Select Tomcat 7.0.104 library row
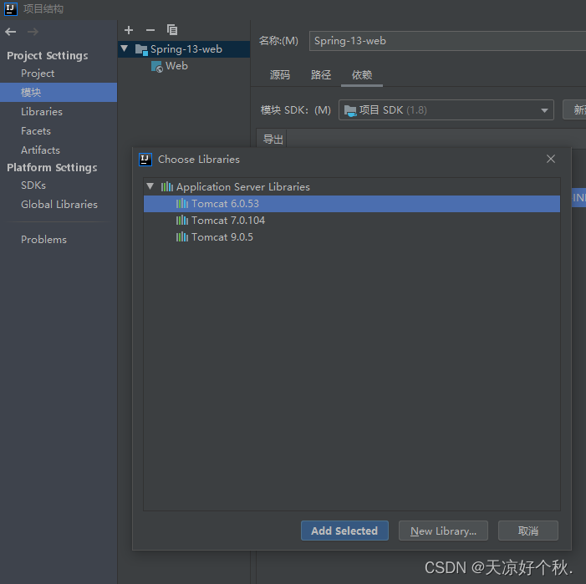This screenshot has width=586, height=584. pos(352,221)
